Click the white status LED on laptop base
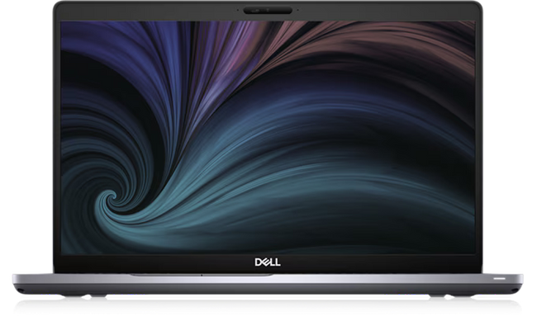 (x=500, y=278)
